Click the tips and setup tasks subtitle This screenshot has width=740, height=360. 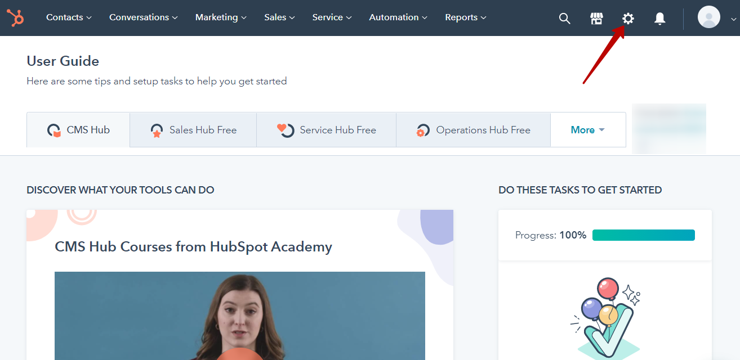(x=157, y=82)
